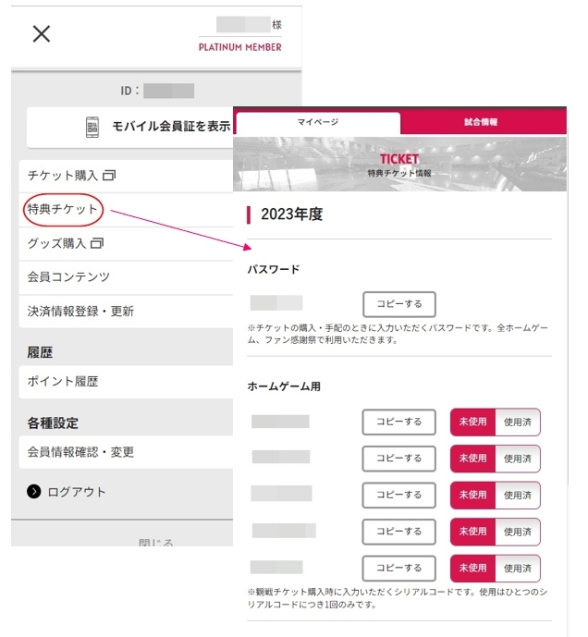Mark fourth home game code as 使用済

point(518,532)
